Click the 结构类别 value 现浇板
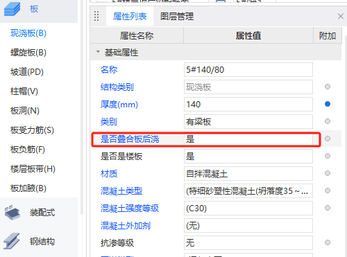 coord(248,87)
